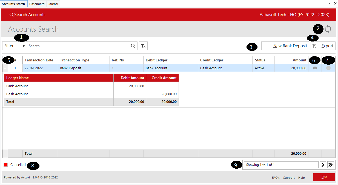338x185 pixels.
Task: View the transaction via eye icon
Action: (x=315, y=68)
